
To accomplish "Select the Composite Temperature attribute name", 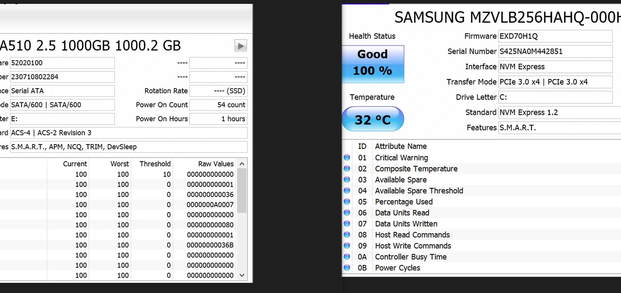I will click(x=416, y=169).
